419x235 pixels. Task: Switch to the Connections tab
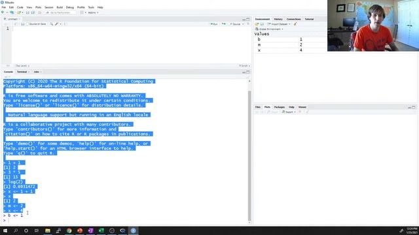293,19
